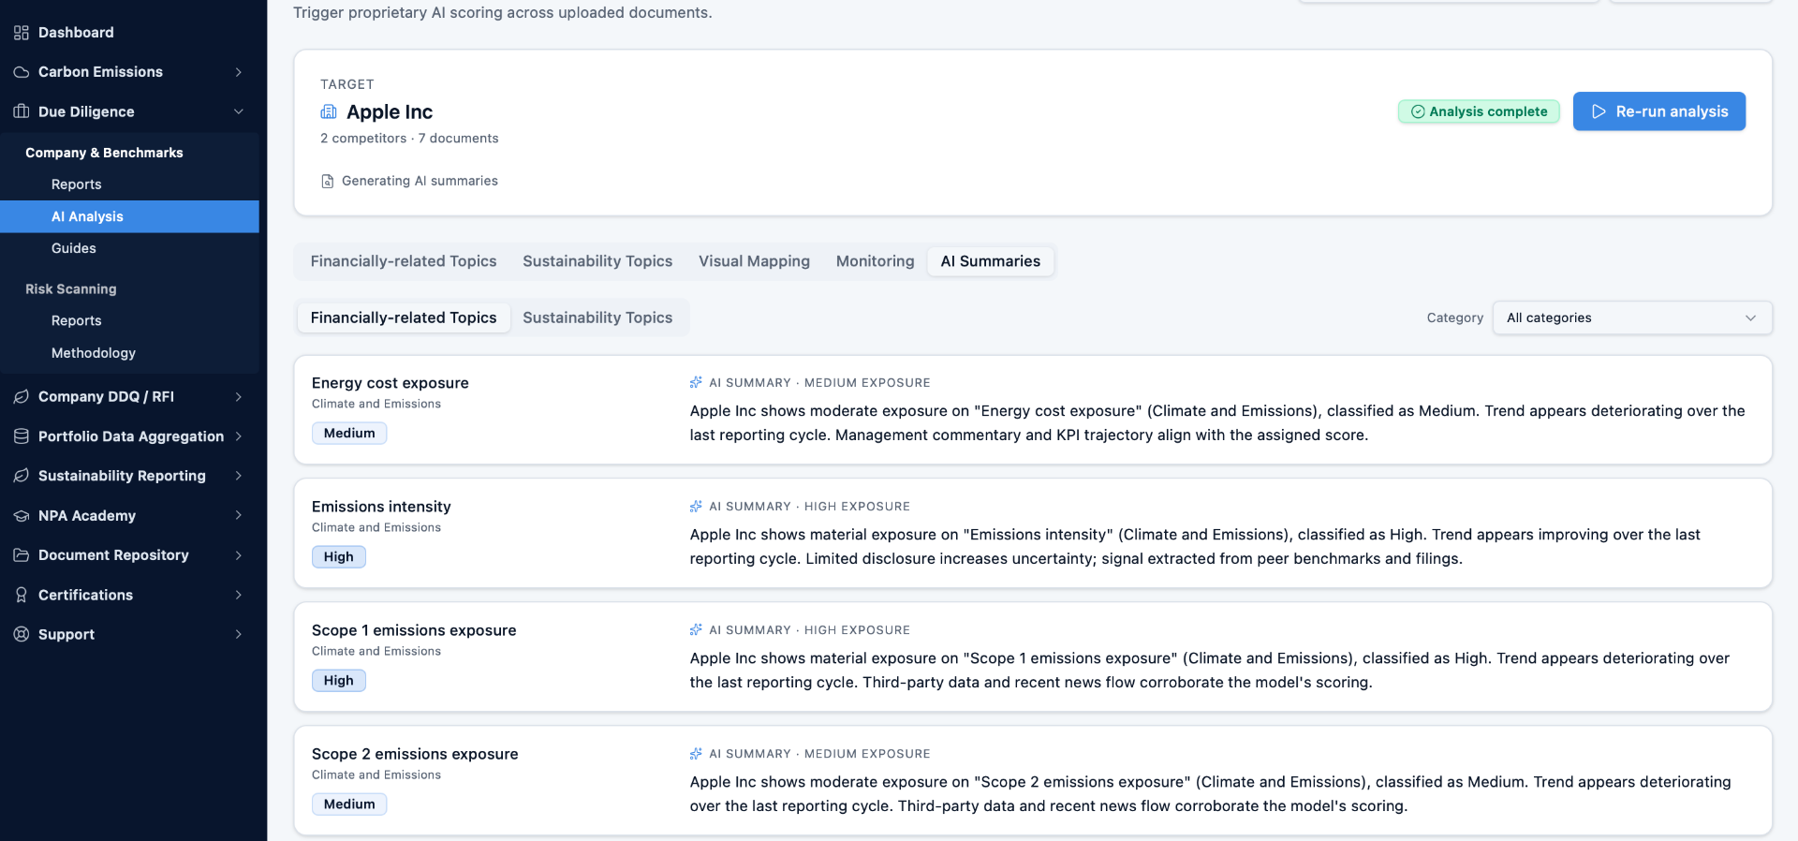Click the building icon beside Apple Inc
The height and width of the screenshot is (841, 1798).
(329, 111)
